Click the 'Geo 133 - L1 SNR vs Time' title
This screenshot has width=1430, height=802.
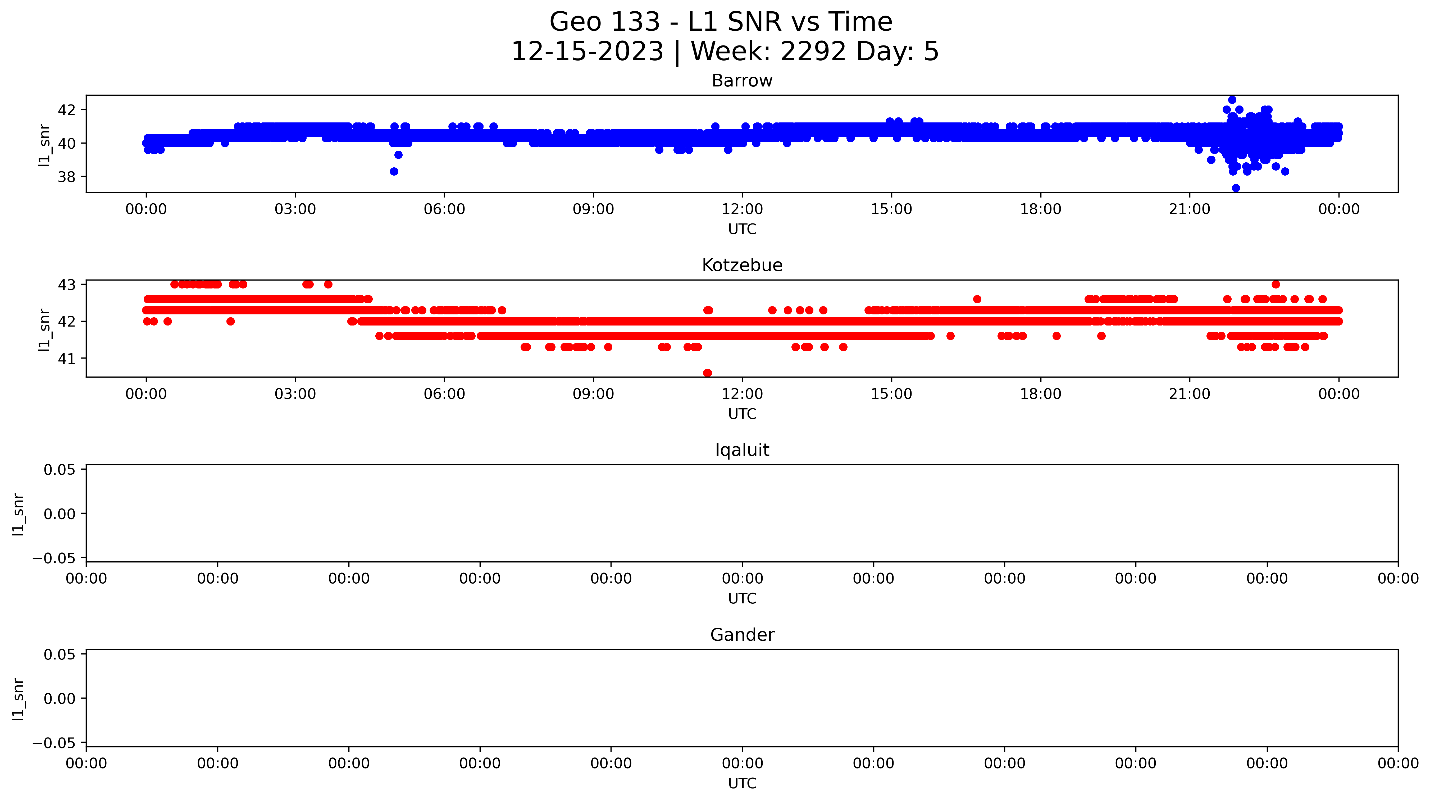(721, 22)
